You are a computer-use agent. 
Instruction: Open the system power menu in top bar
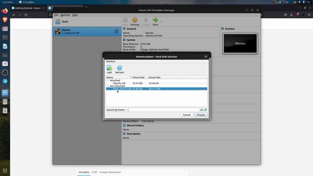[x=309, y=2]
